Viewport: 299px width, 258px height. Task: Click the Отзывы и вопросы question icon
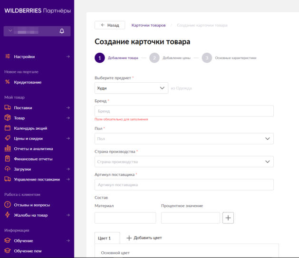coord(8,205)
